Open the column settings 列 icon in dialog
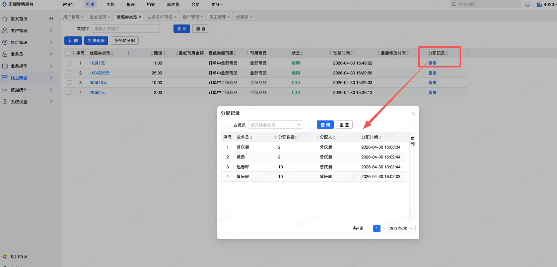557x267 pixels. click(413, 141)
